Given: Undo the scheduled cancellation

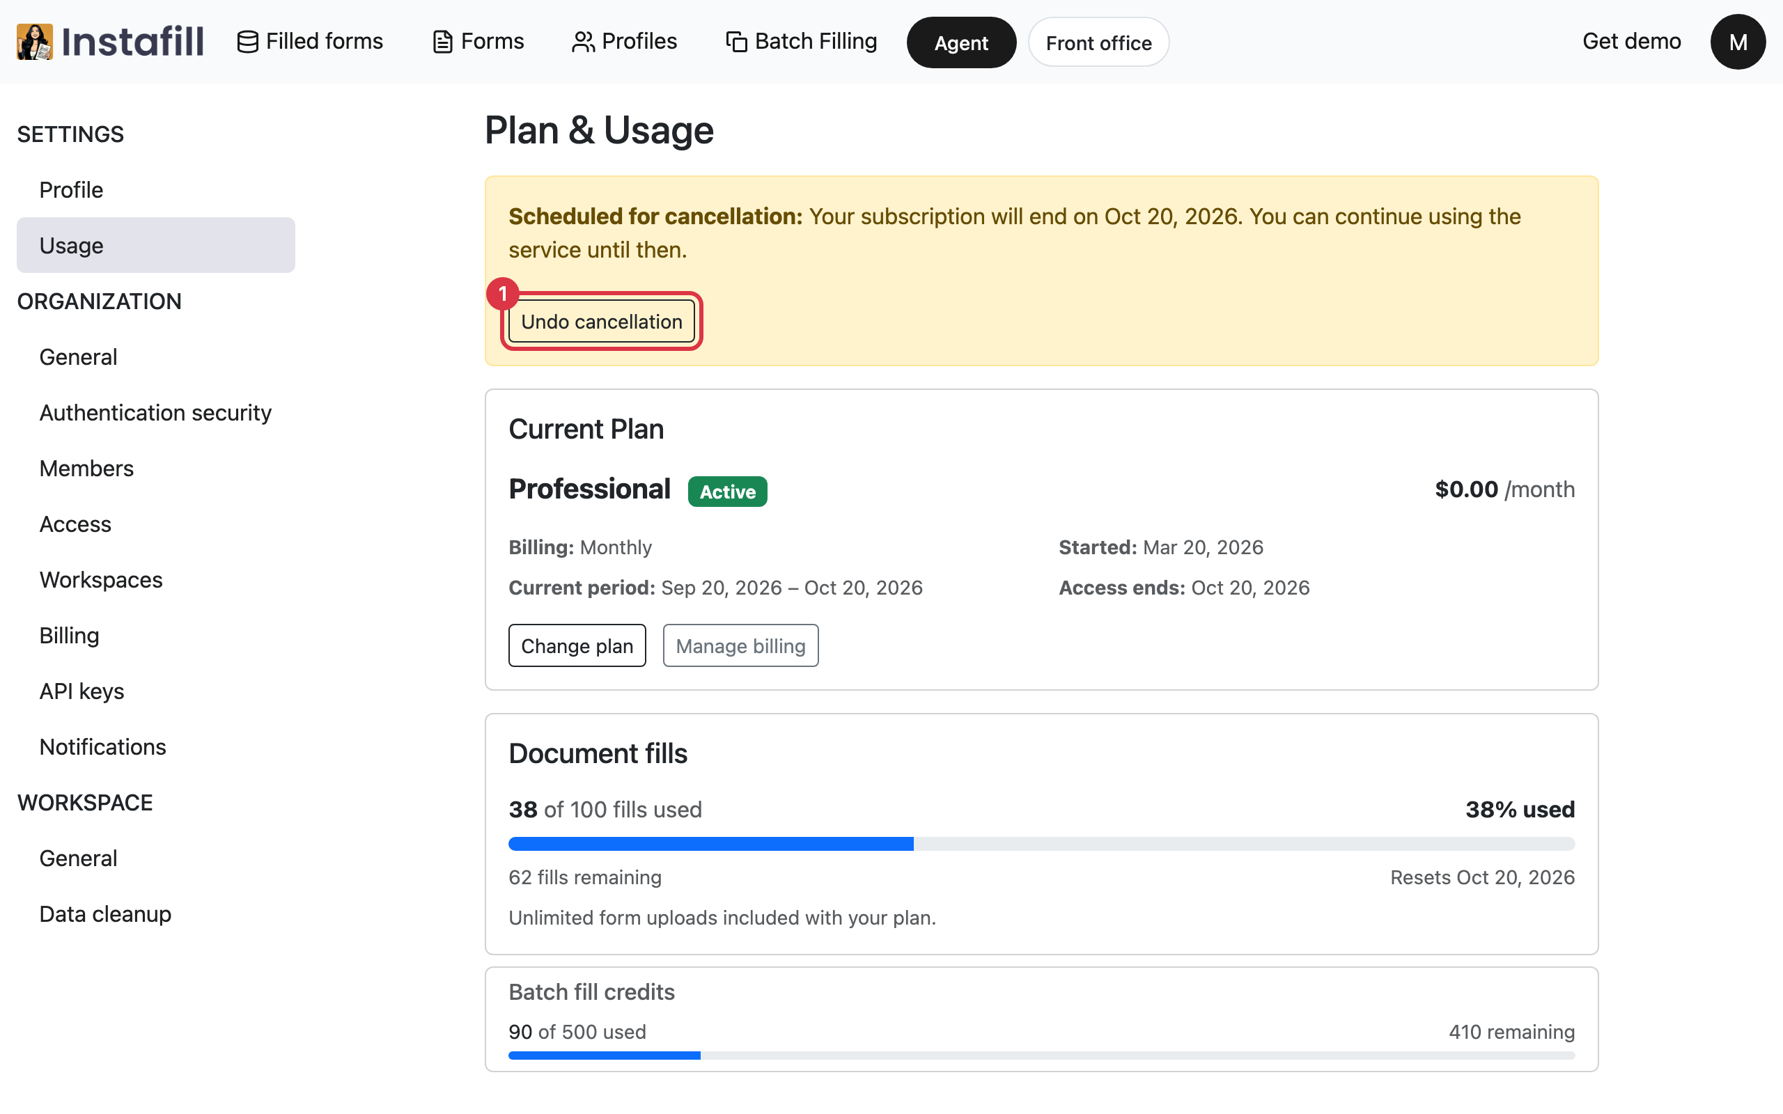Looking at the screenshot, I should [x=601, y=322].
